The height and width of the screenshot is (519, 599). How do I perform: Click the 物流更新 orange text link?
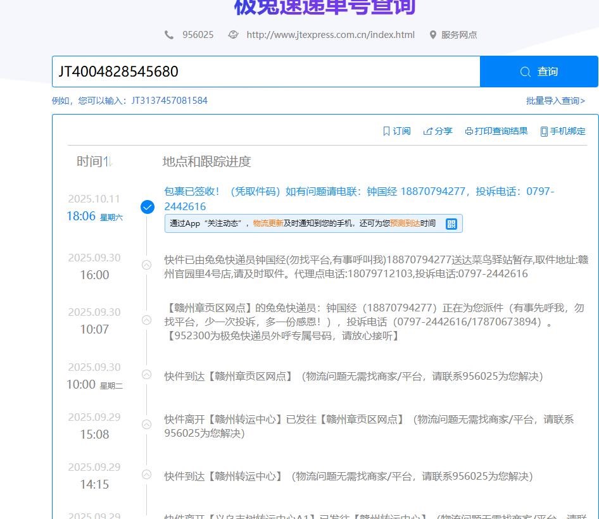[x=268, y=223]
